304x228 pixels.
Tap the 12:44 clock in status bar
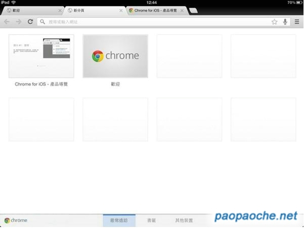pos(151,3)
